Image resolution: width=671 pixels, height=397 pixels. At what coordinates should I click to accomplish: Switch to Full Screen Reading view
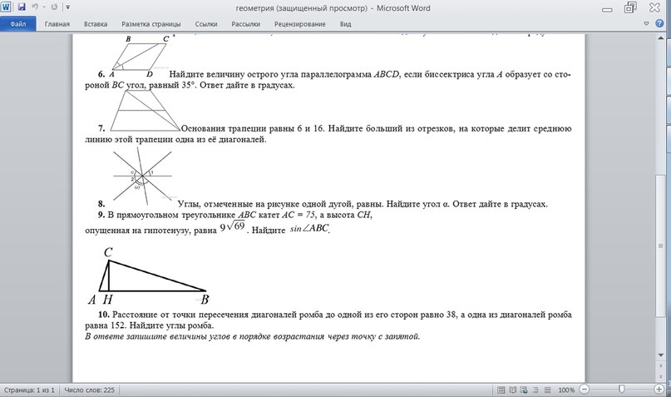tap(512, 390)
